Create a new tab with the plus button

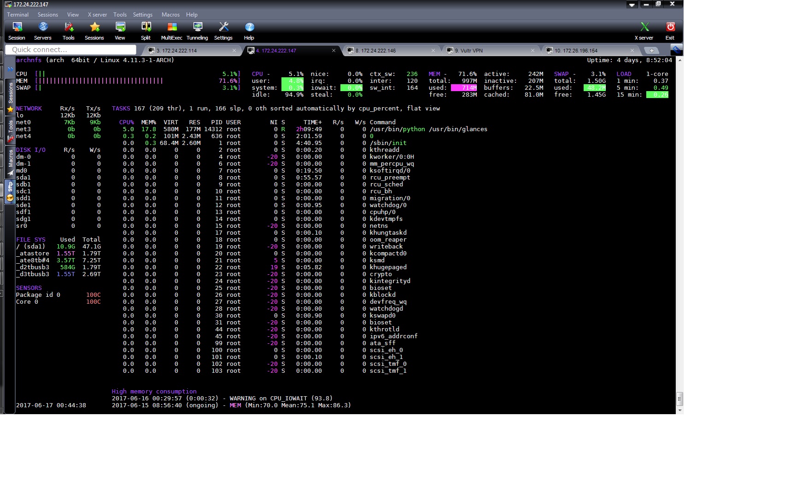[x=652, y=50]
